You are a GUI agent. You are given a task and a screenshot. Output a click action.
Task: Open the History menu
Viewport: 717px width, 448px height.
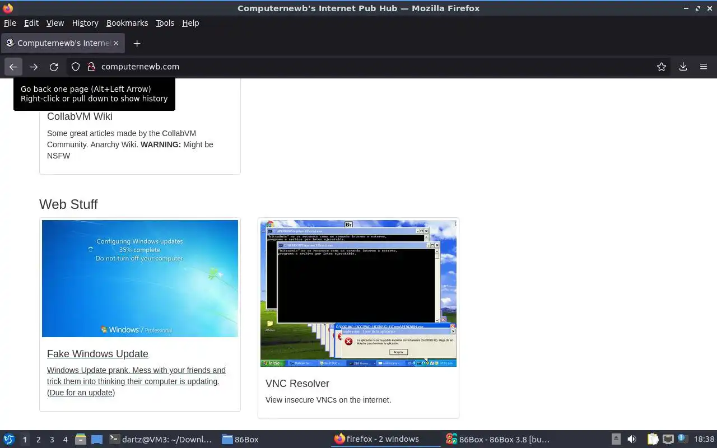[85, 23]
